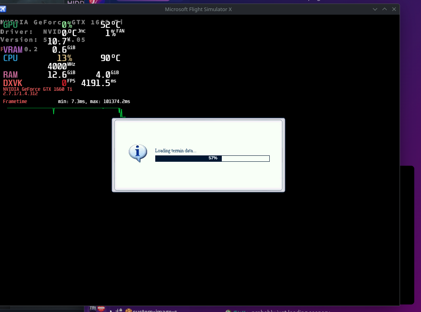The width and height of the screenshot is (421, 312).
Task: Click the blue info bubble icon in loading dialog
Action: [138, 153]
